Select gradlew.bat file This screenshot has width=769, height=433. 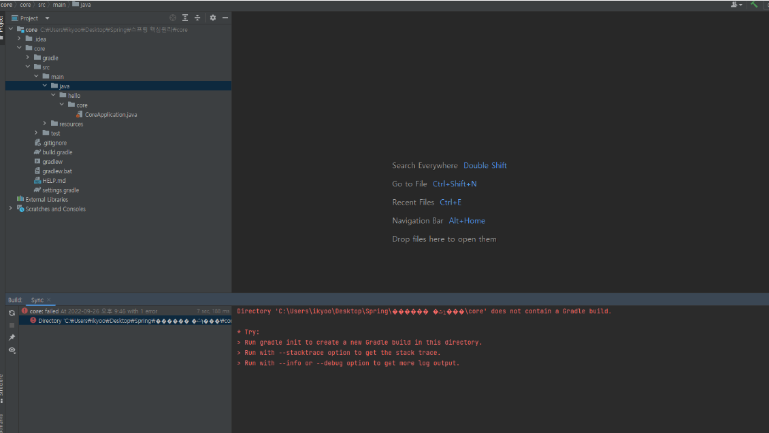point(53,171)
